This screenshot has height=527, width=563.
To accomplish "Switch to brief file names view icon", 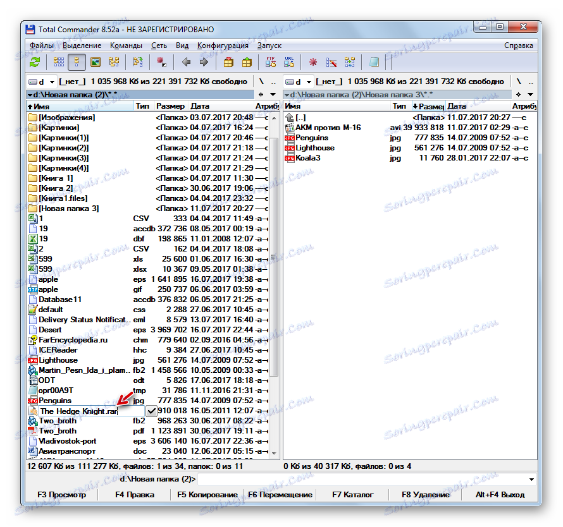I will pyautogui.click(x=59, y=62).
